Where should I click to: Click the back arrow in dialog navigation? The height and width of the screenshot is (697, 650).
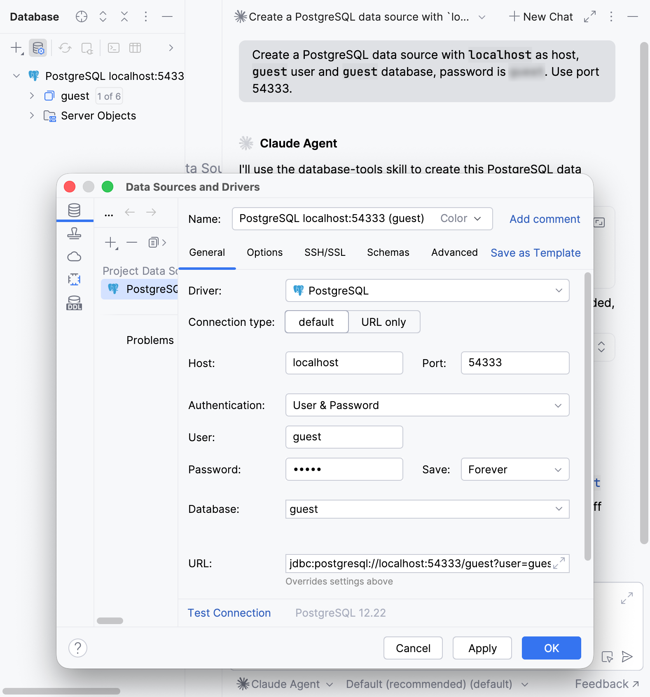(x=130, y=212)
